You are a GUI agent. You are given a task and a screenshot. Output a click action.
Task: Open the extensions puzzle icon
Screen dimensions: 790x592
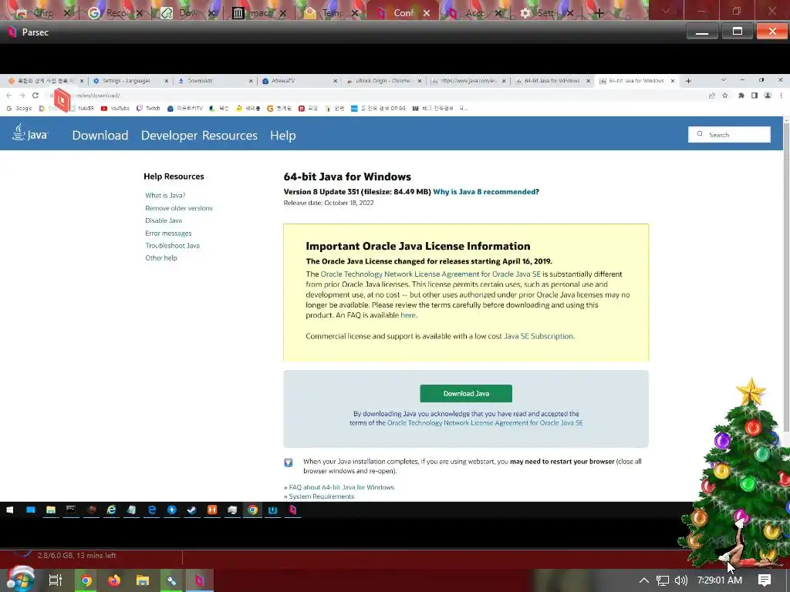click(741, 95)
